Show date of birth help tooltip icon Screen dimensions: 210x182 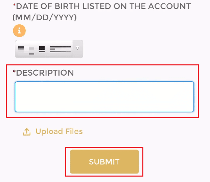click(19, 31)
